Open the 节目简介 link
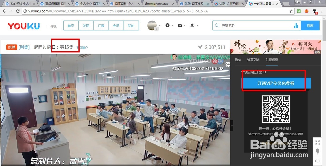326x166 pixels. [x=82, y=48]
